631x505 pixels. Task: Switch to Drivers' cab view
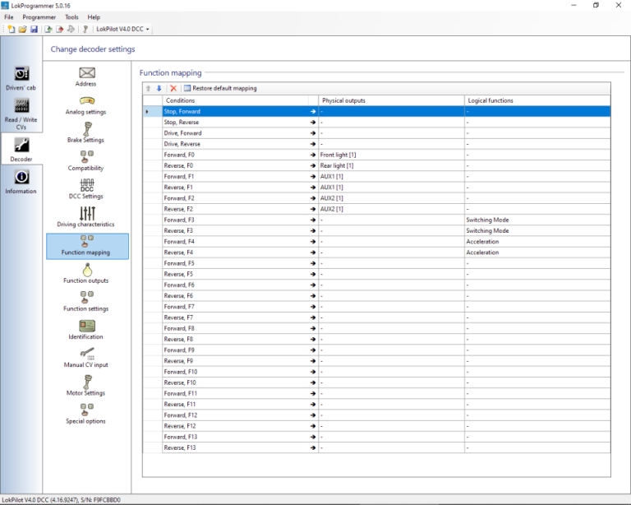(x=21, y=78)
